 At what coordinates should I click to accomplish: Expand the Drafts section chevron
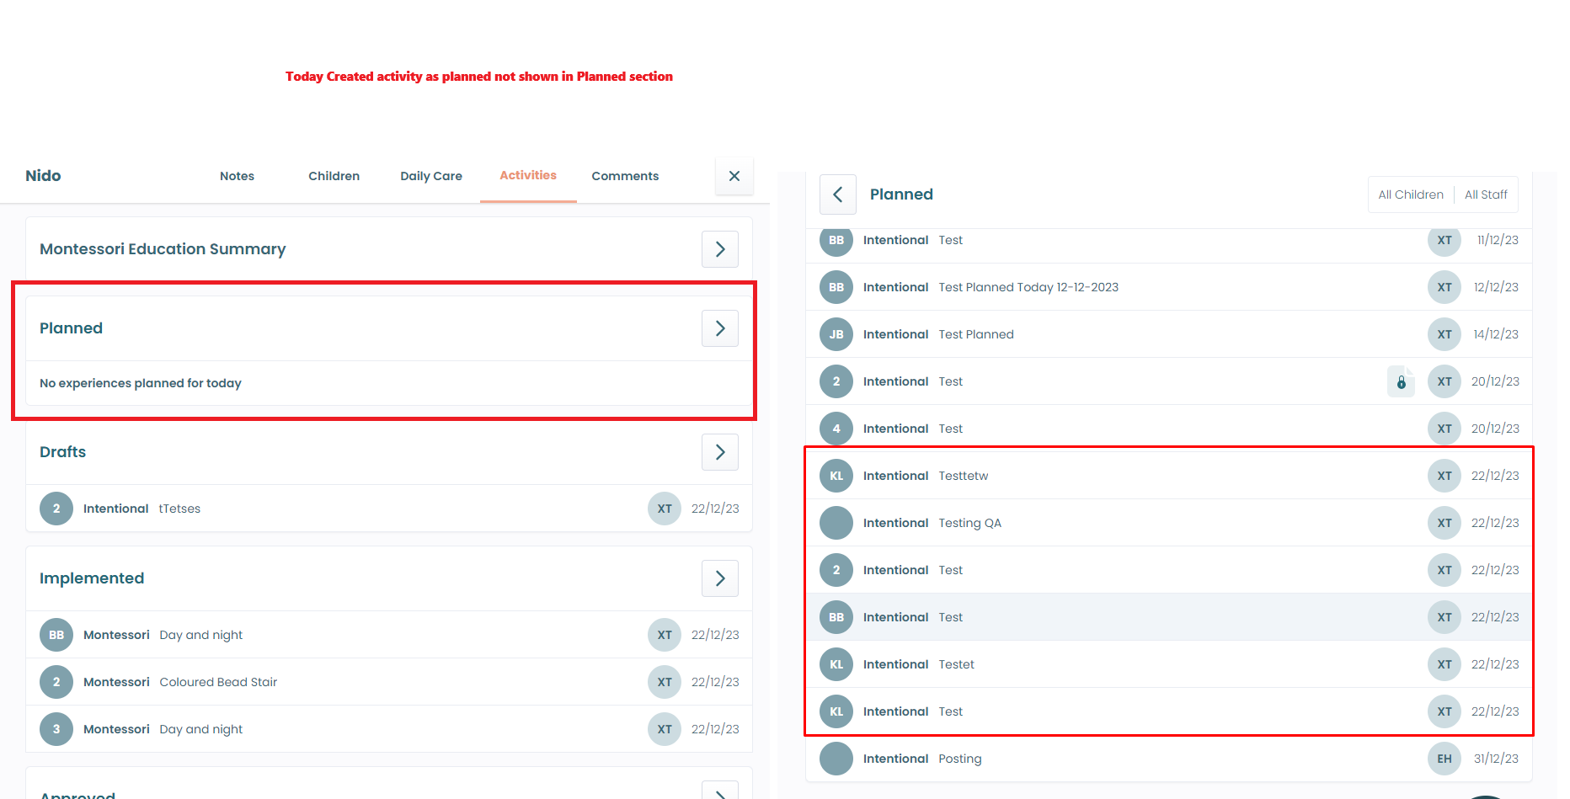tap(719, 452)
